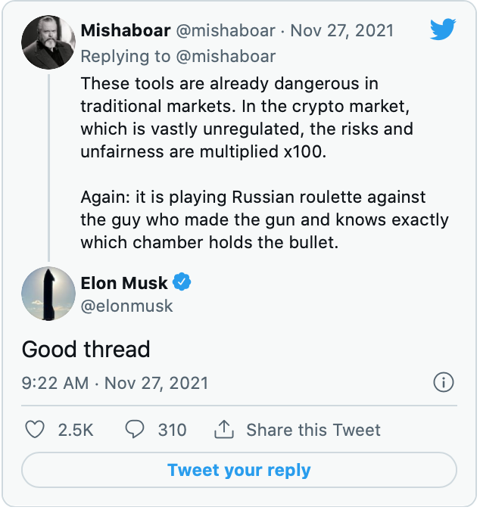Select the 'Share this Tweet' label
Screen dimensions: 480x510
[x=313, y=430]
